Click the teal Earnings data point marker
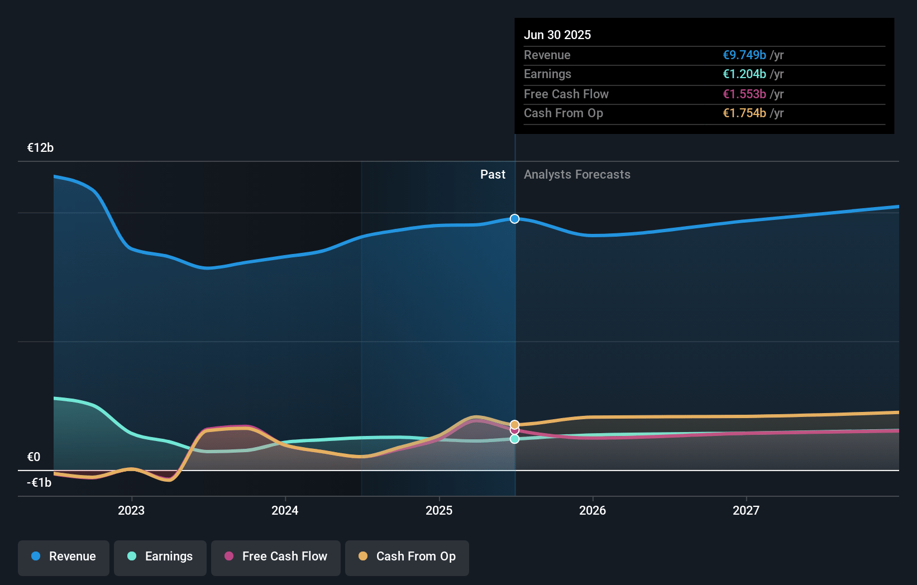 coord(515,439)
